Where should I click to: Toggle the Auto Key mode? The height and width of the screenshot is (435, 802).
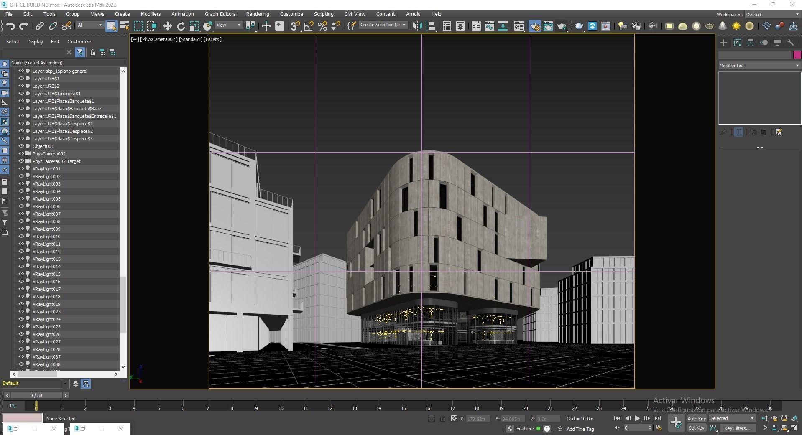tap(696, 418)
